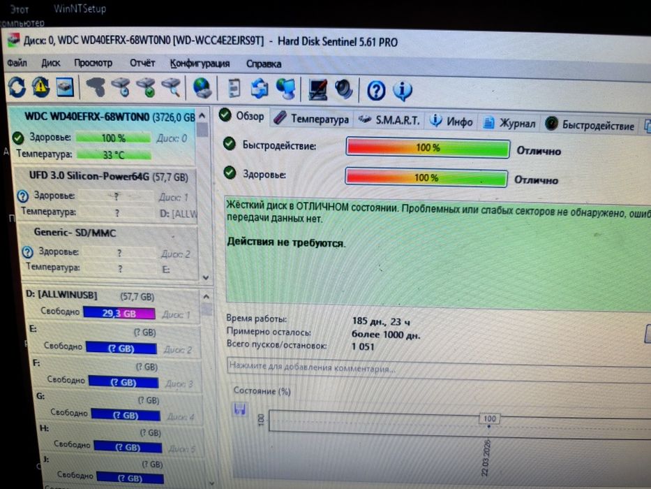
Task: Click the Здоровье 100 % gradient bar in overview
Action: click(426, 177)
